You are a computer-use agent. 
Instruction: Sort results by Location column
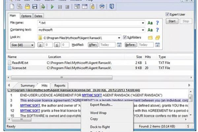54,57
